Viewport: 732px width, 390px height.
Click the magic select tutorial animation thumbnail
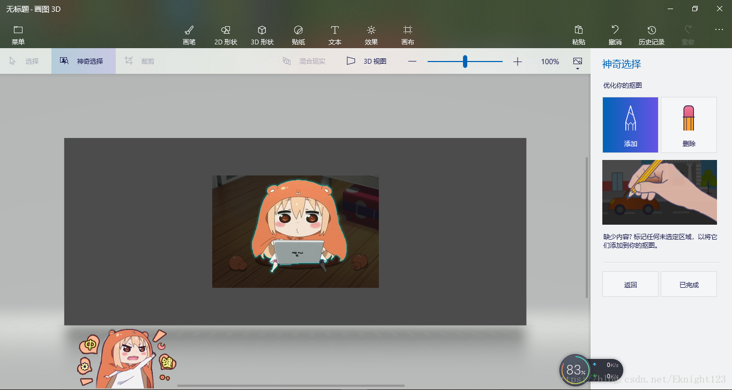(660, 192)
